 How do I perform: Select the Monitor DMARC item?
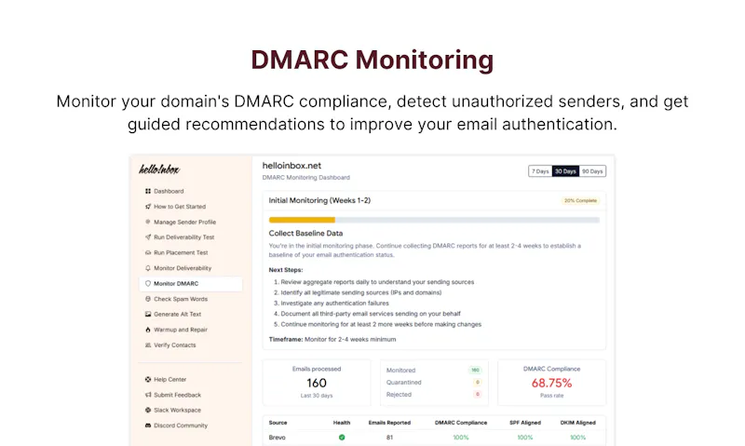[191, 284]
